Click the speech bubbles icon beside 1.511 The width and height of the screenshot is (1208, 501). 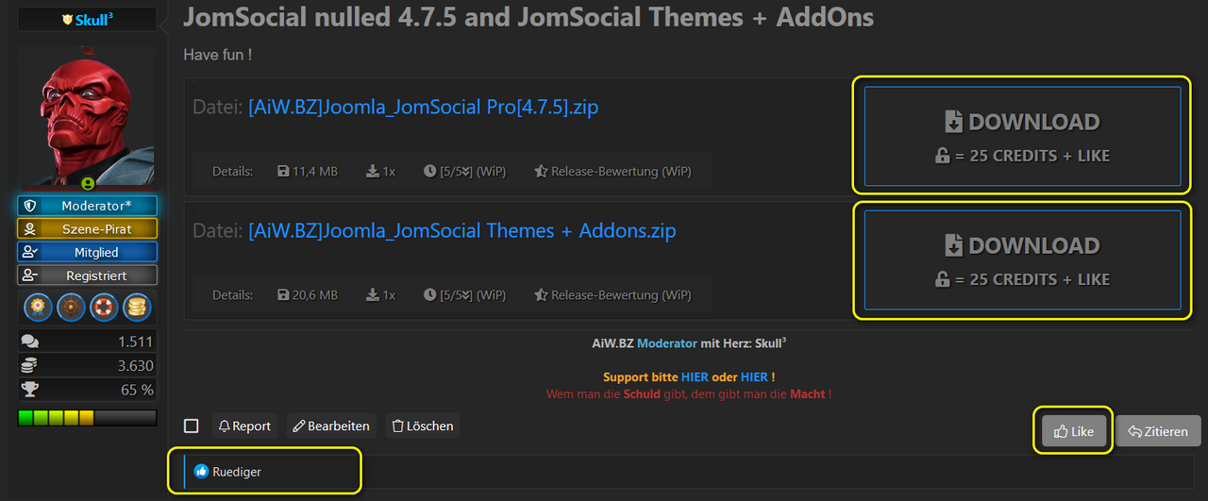(x=30, y=342)
